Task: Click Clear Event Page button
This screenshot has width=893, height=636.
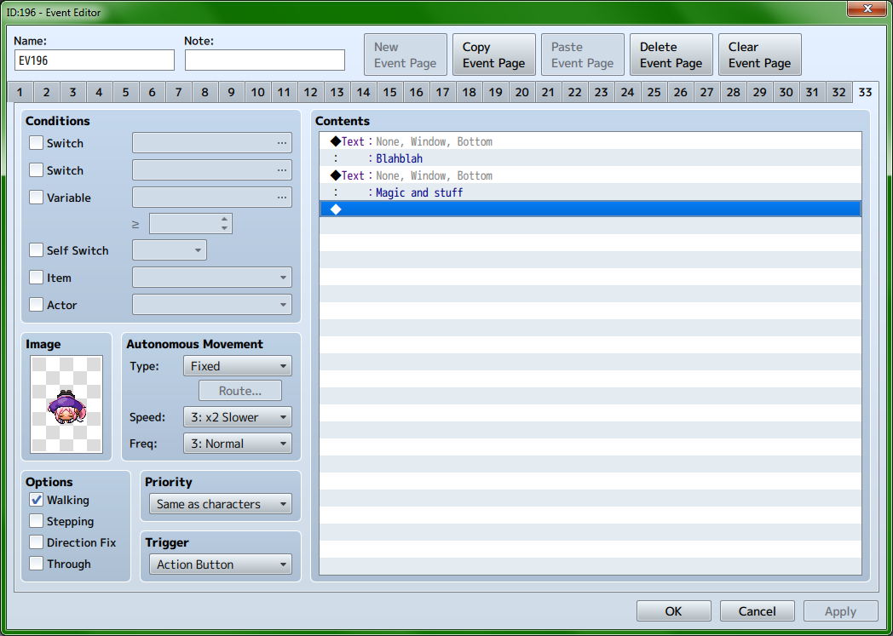Action: (x=760, y=54)
